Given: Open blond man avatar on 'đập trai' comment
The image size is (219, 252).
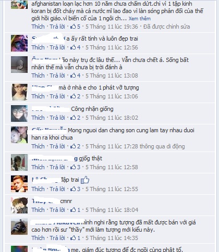Looking at the screenshot, I should 19,184.
